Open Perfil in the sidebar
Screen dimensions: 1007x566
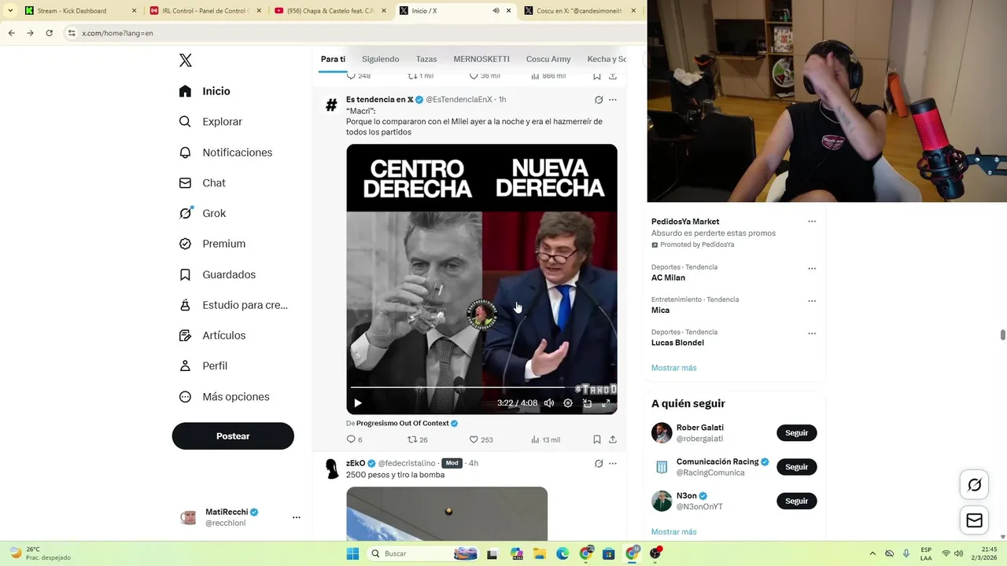(x=202, y=366)
